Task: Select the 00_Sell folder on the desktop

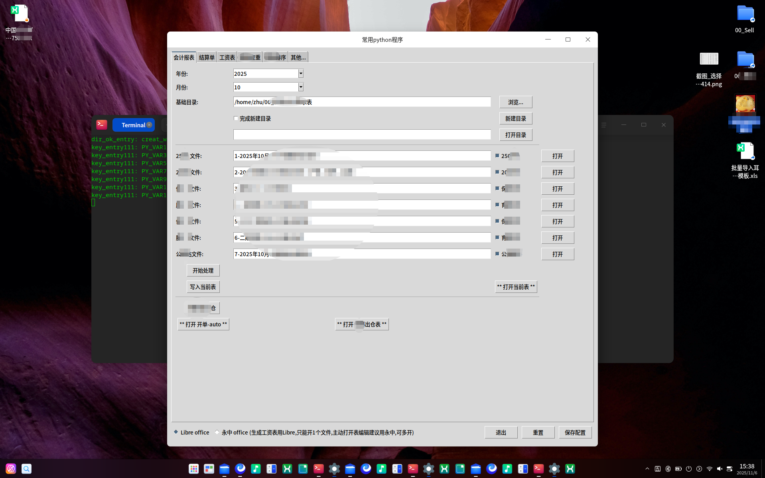Action: [x=745, y=19]
